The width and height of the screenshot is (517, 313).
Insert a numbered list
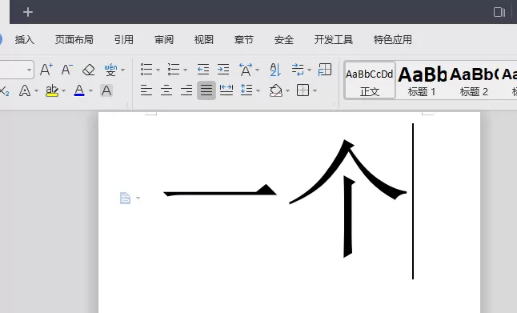[x=174, y=70]
